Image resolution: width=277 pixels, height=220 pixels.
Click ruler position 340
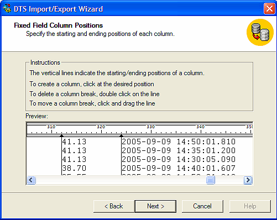[201, 127]
